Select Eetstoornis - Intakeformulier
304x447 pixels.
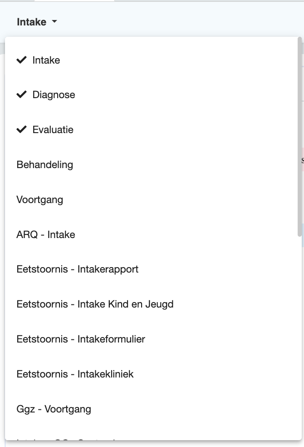pyautogui.click(x=81, y=339)
